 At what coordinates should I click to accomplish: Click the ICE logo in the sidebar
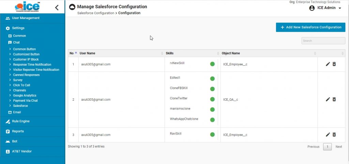click(27, 7)
